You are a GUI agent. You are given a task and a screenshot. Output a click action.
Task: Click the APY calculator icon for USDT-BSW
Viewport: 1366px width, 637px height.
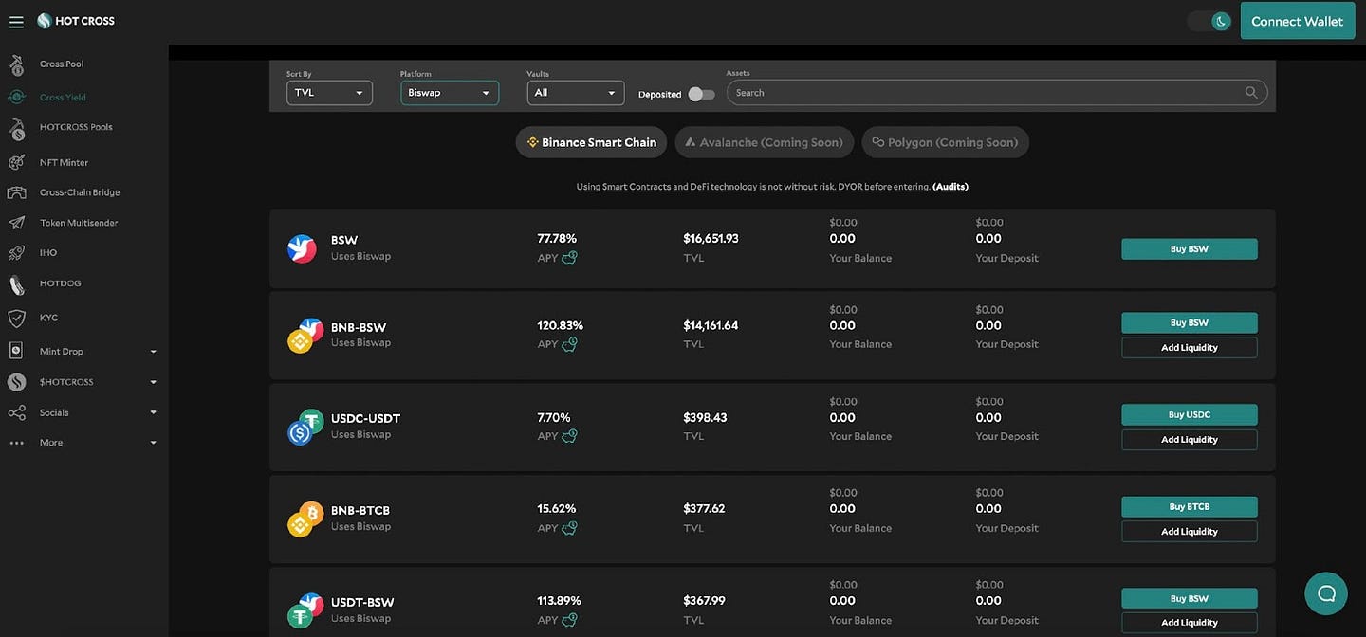tap(569, 620)
